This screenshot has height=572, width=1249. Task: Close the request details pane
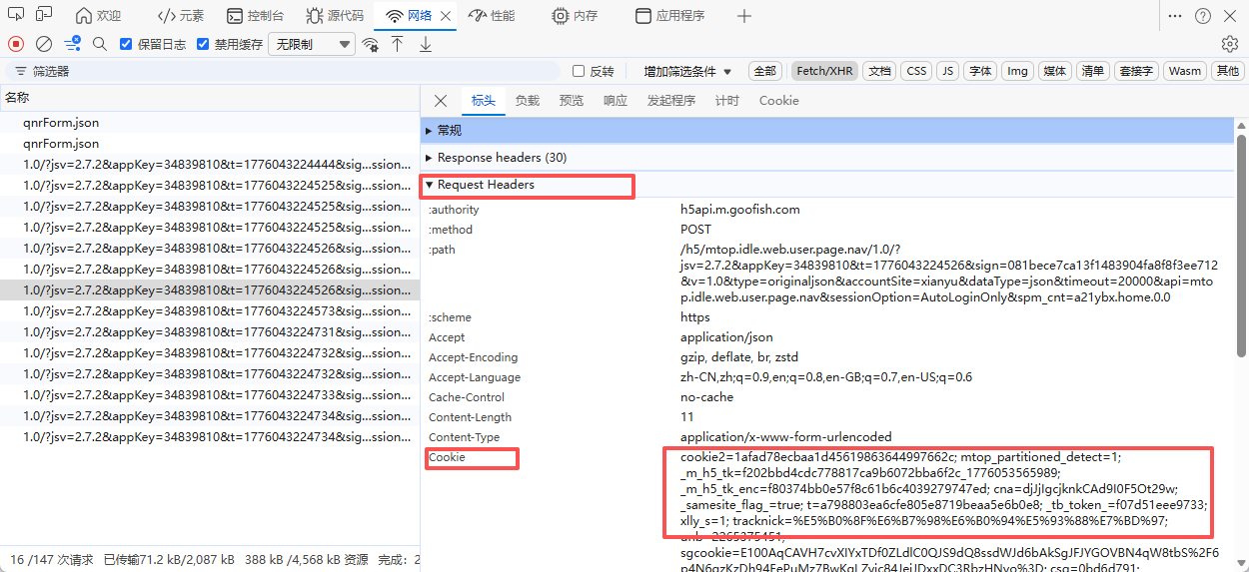click(441, 101)
